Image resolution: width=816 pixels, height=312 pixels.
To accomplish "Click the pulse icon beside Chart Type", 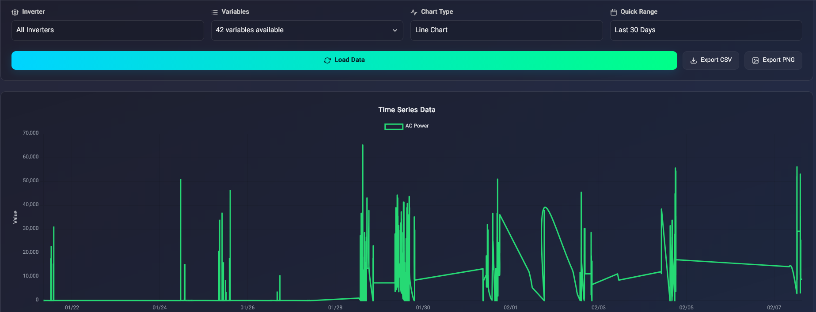I will click(414, 12).
